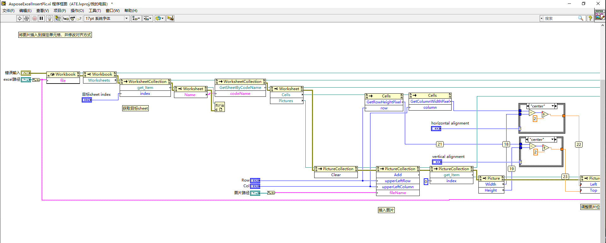
Task: Open the Reorder dropdown
Action: [160, 18]
